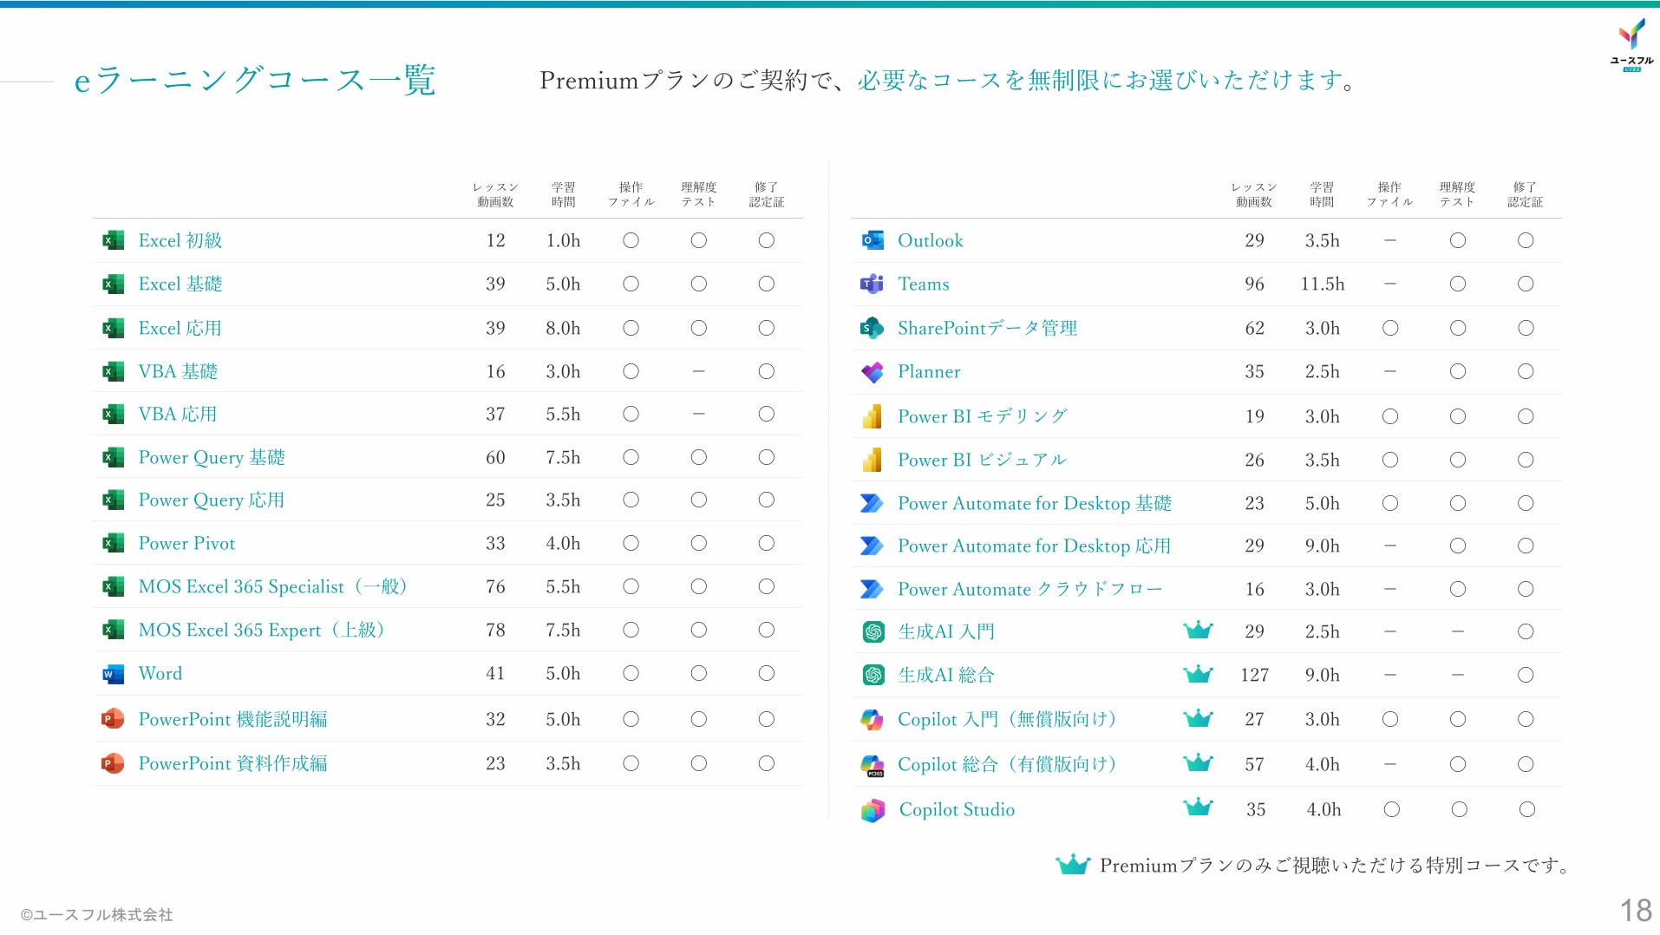The height and width of the screenshot is (935, 1660).
Task: Click the Word application icon
Action: [111, 673]
